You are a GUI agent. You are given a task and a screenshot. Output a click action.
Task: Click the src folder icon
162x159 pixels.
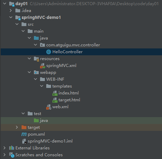(x=24, y=24)
